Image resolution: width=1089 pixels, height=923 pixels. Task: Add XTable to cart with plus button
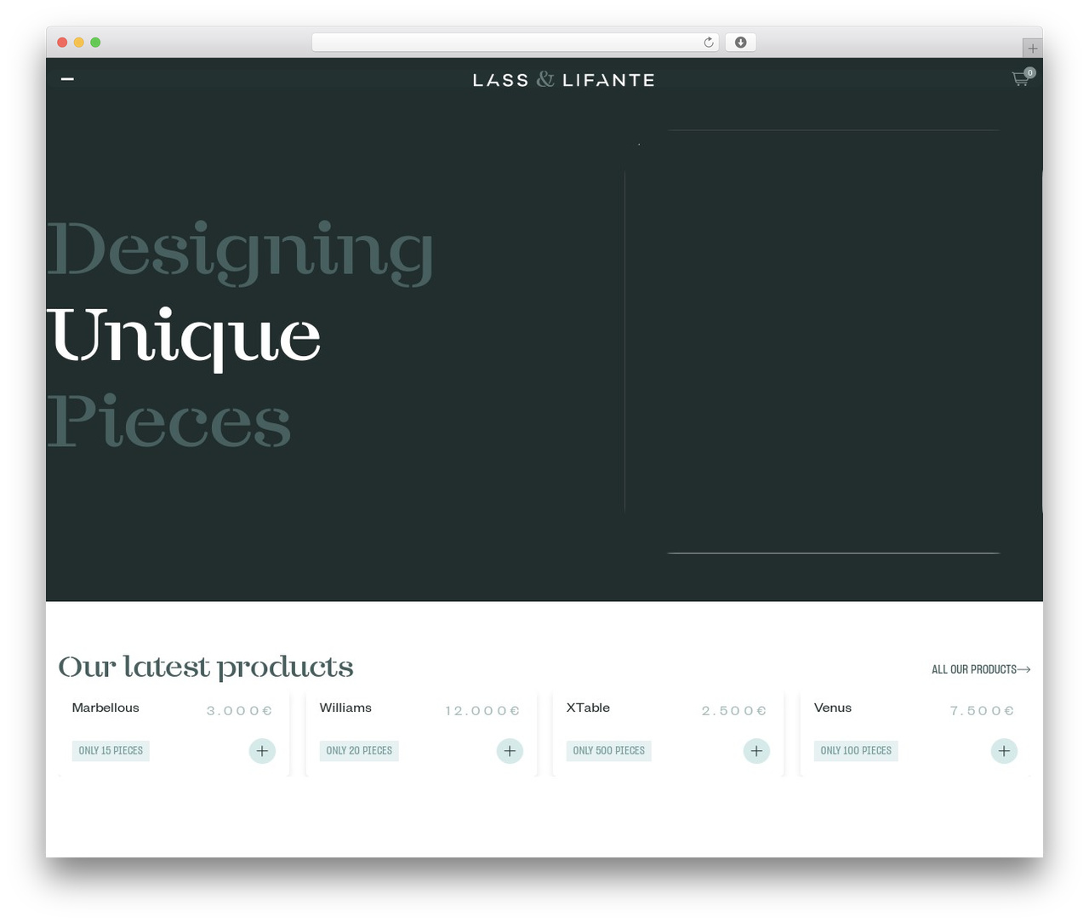coord(756,751)
